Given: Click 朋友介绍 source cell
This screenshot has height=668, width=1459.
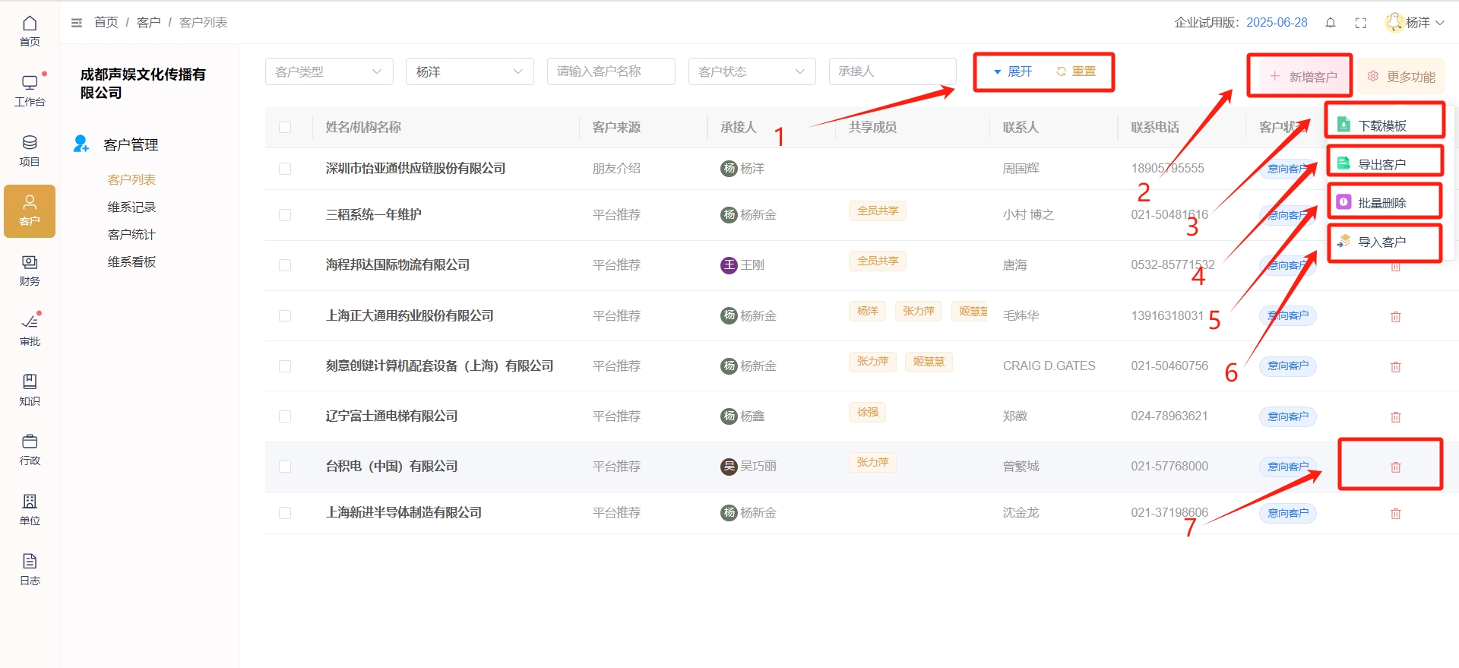Looking at the screenshot, I should point(616,169).
